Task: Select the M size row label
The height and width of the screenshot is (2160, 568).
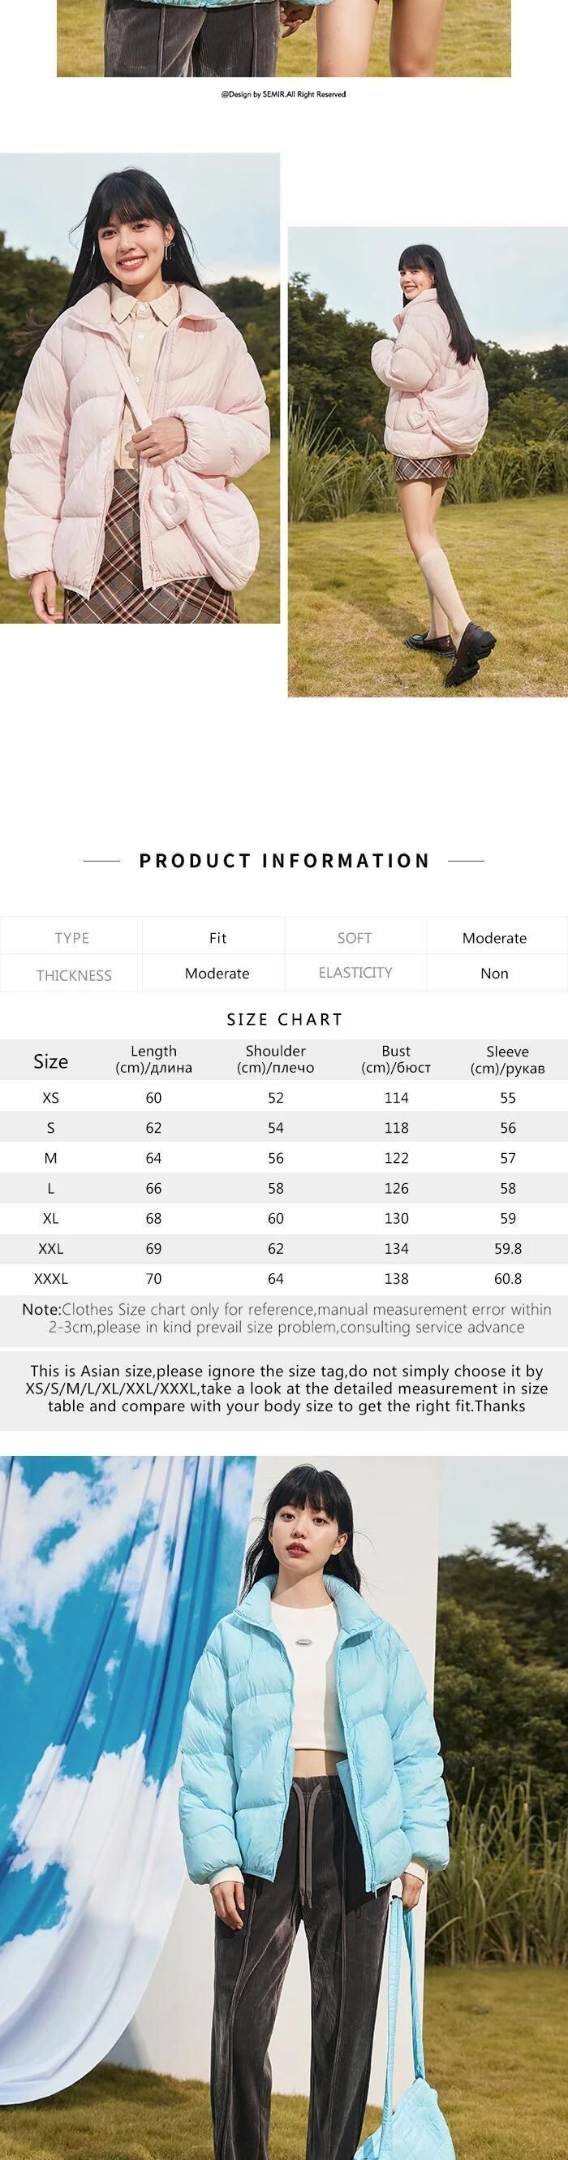Action: pos(50,1158)
